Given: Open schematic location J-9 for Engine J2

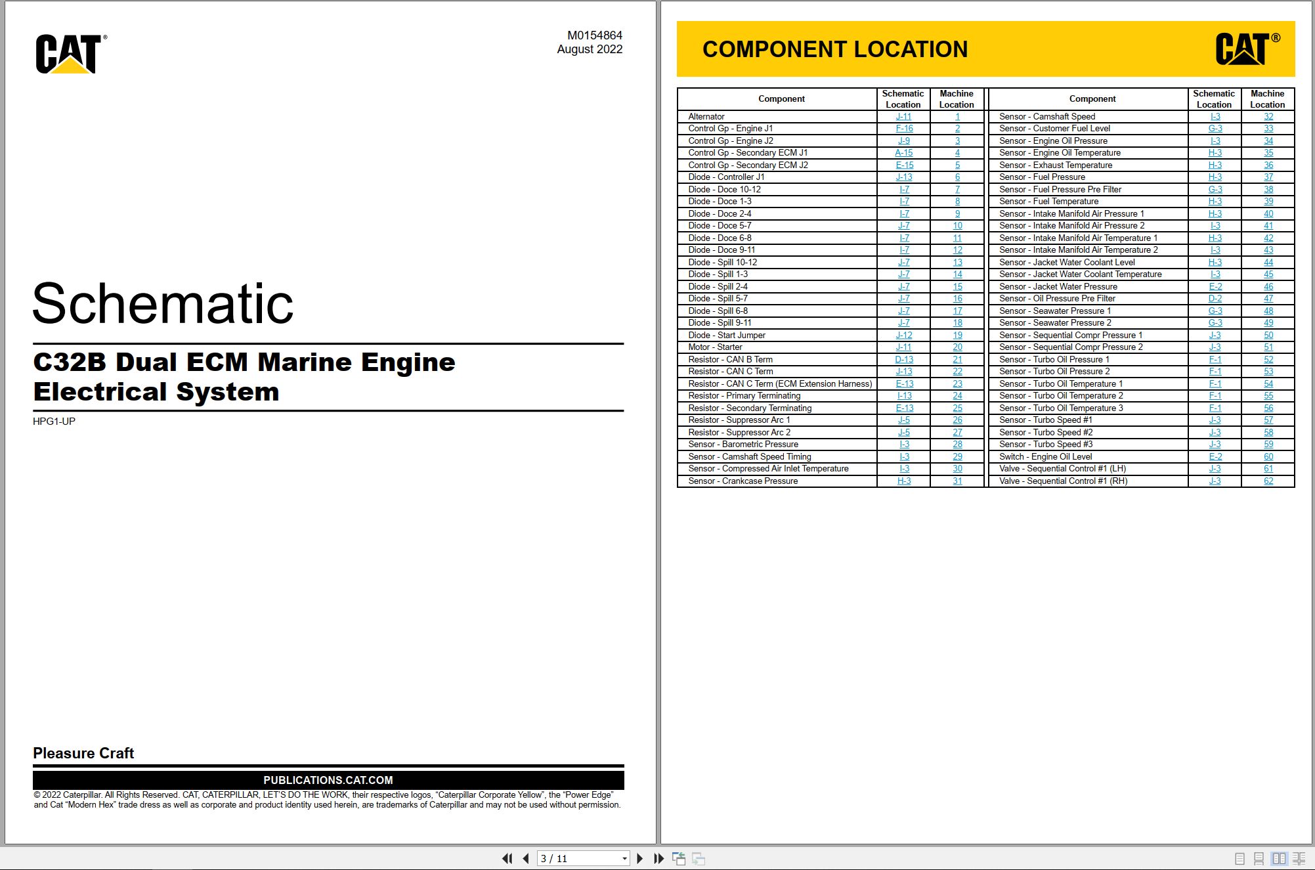Looking at the screenshot, I should [904, 141].
